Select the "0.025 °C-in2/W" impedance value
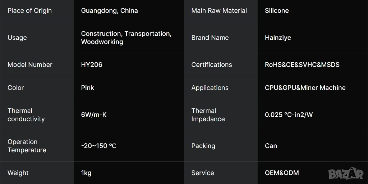 289,115
